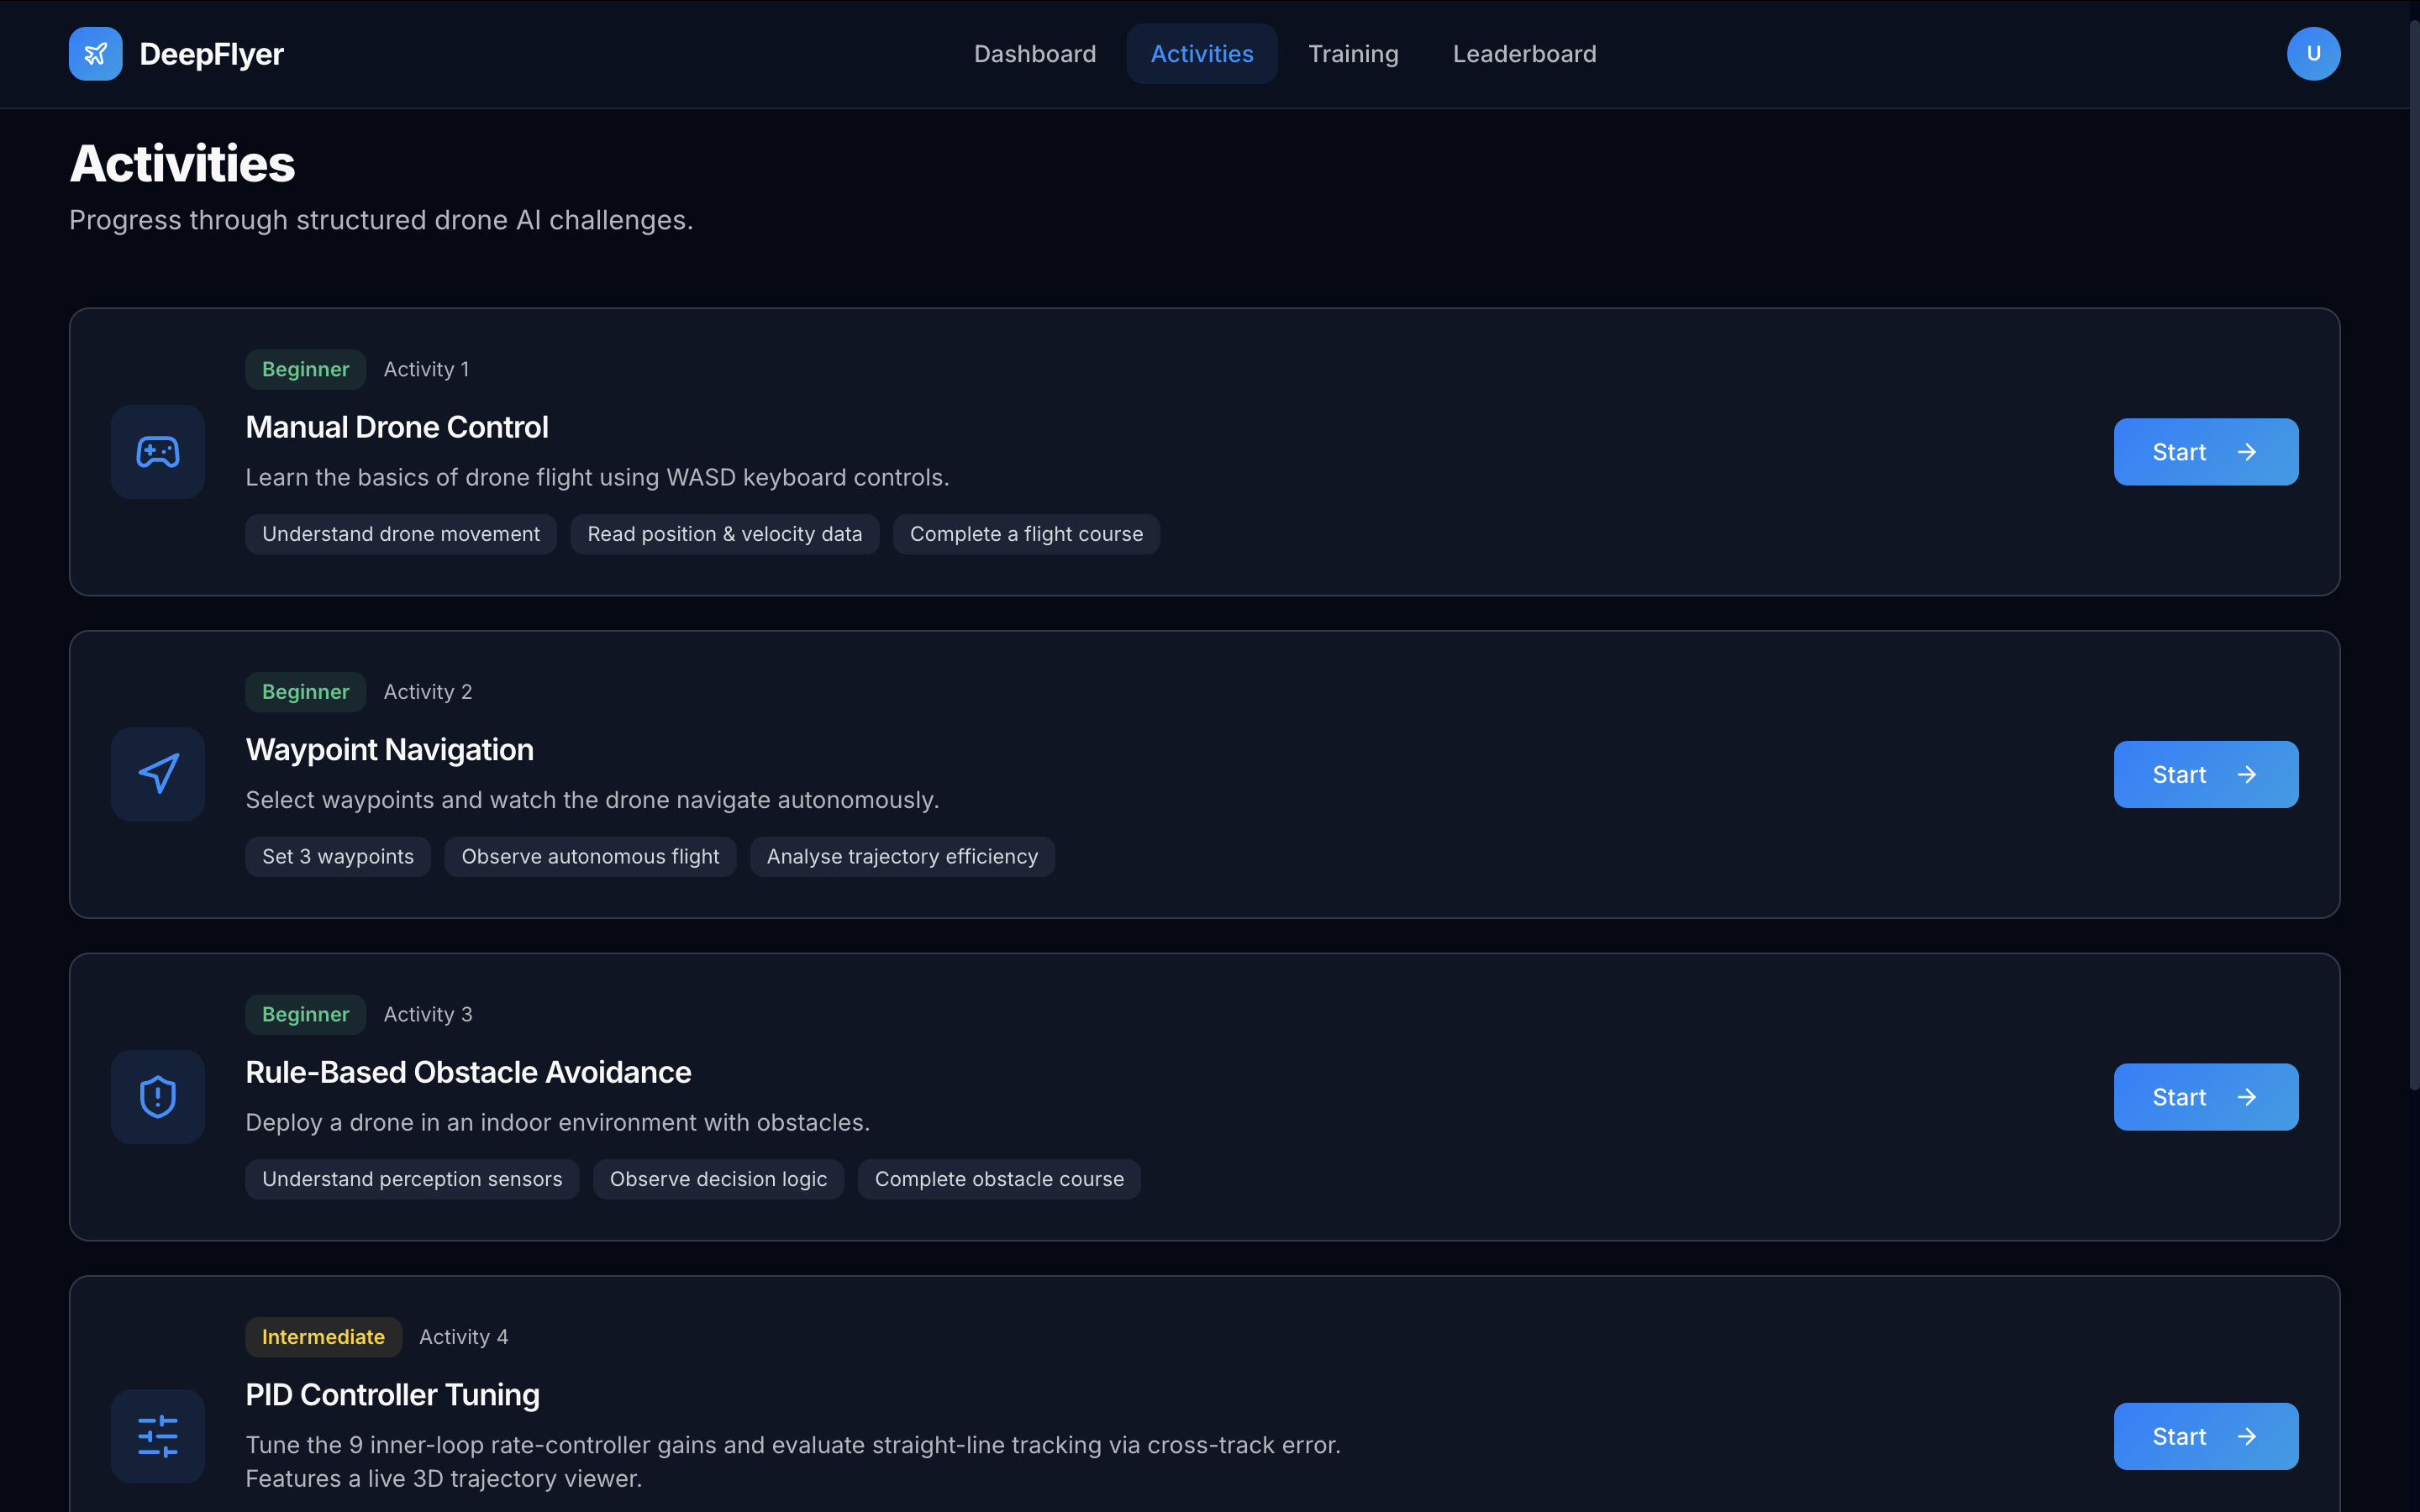This screenshot has width=2420, height=1512.
Task: Click the 'Activity 3' label
Action: click(428, 1014)
